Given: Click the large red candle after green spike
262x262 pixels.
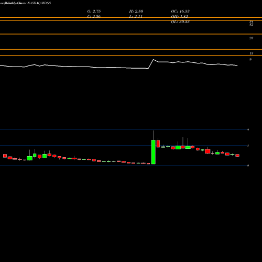Looking at the screenshot, I should [158, 144].
